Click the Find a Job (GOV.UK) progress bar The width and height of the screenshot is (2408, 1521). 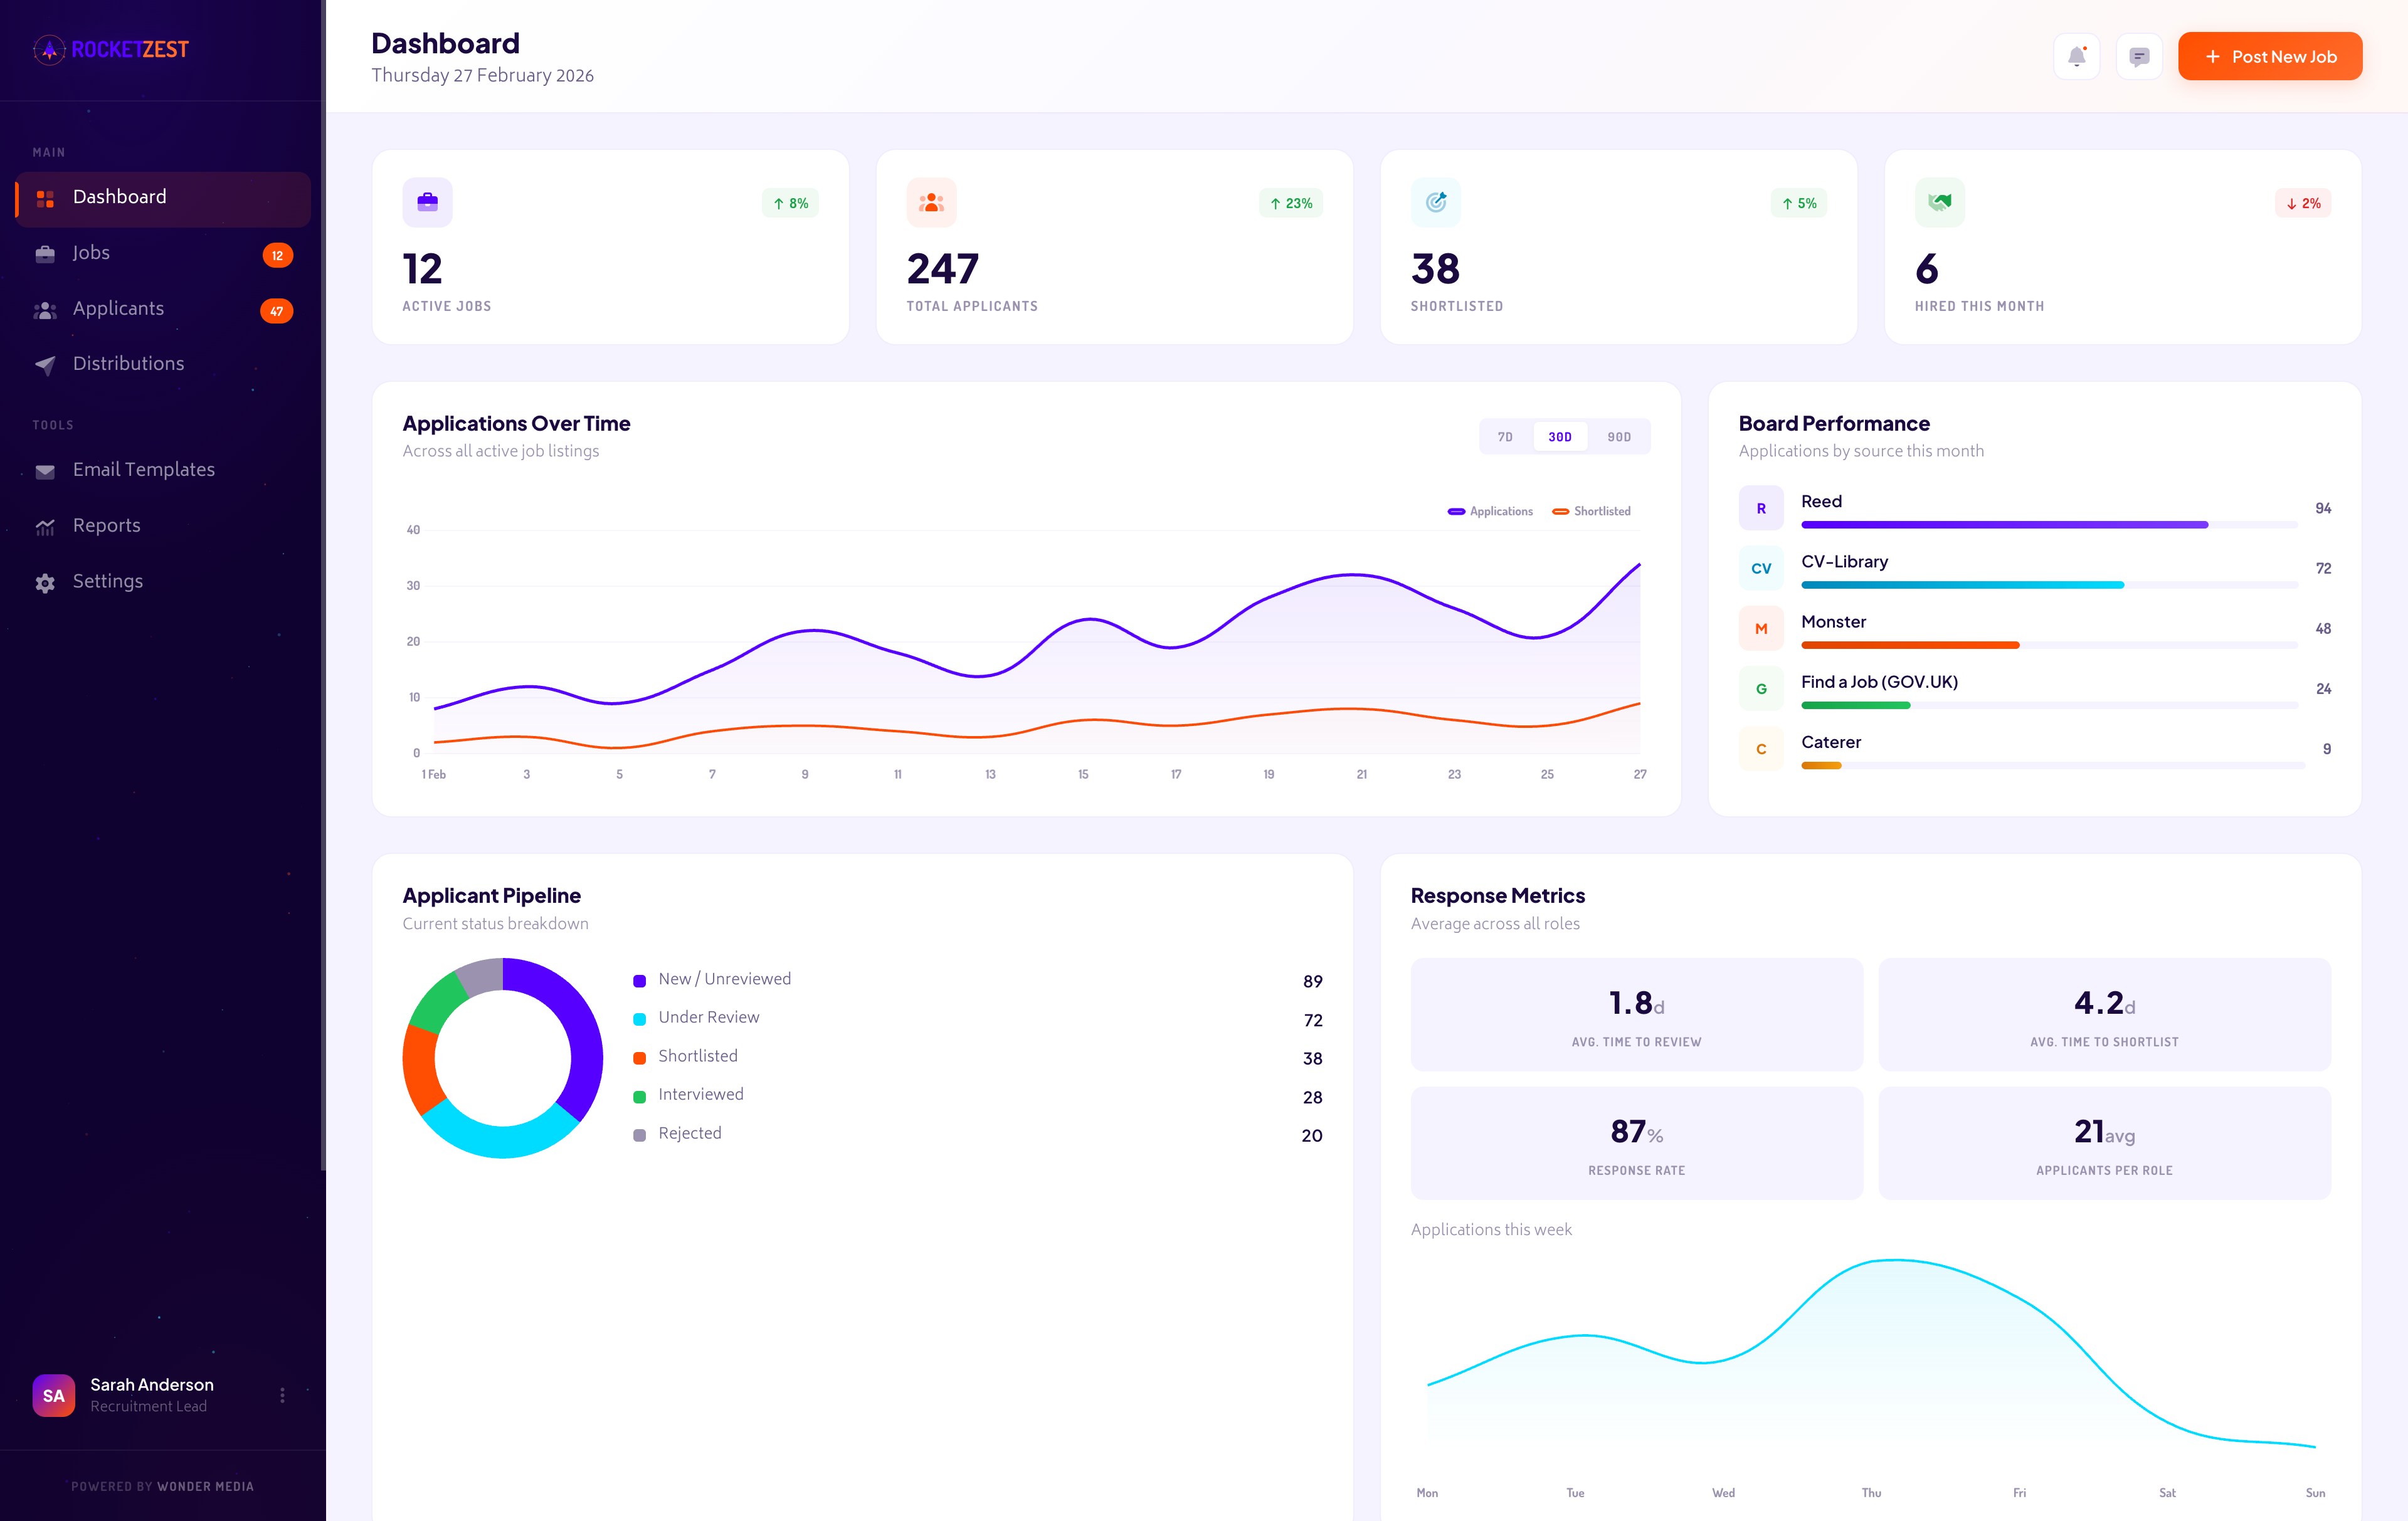coord(2049,705)
